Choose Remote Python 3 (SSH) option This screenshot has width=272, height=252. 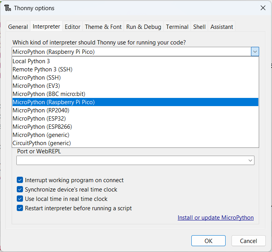coord(135,69)
